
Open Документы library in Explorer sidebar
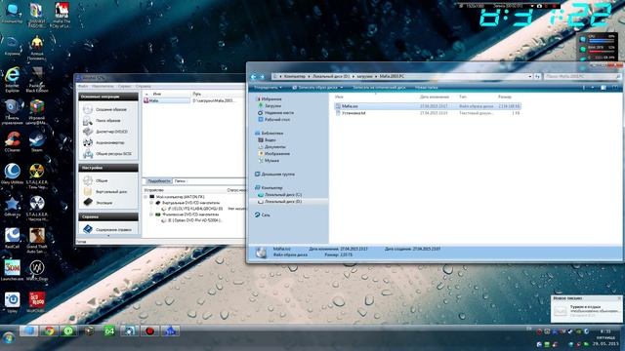point(271,147)
